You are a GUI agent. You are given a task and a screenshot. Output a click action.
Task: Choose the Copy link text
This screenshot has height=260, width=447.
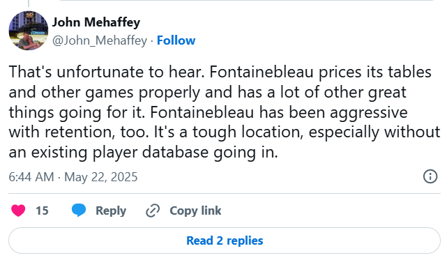pyautogui.click(x=195, y=211)
